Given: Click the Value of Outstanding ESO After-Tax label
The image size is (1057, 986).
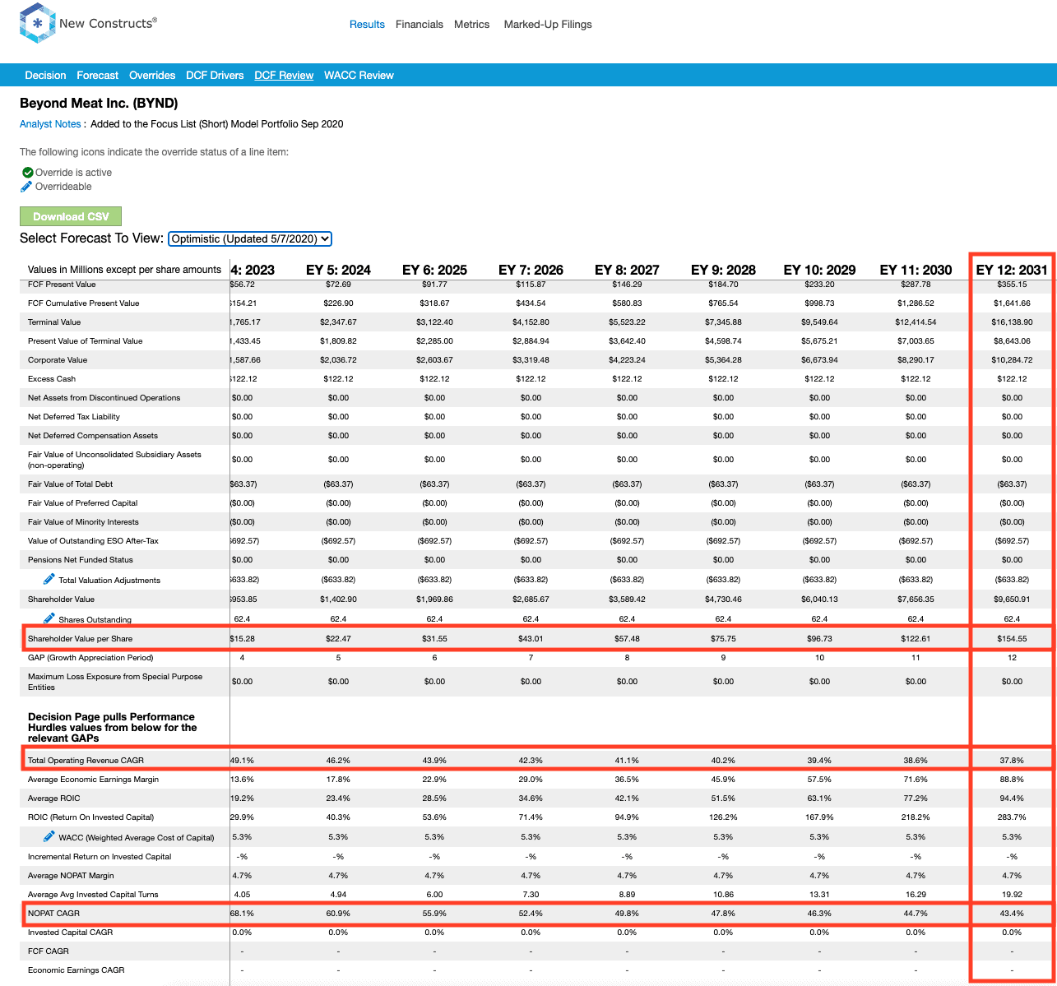Looking at the screenshot, I should [x=93, y=540].
